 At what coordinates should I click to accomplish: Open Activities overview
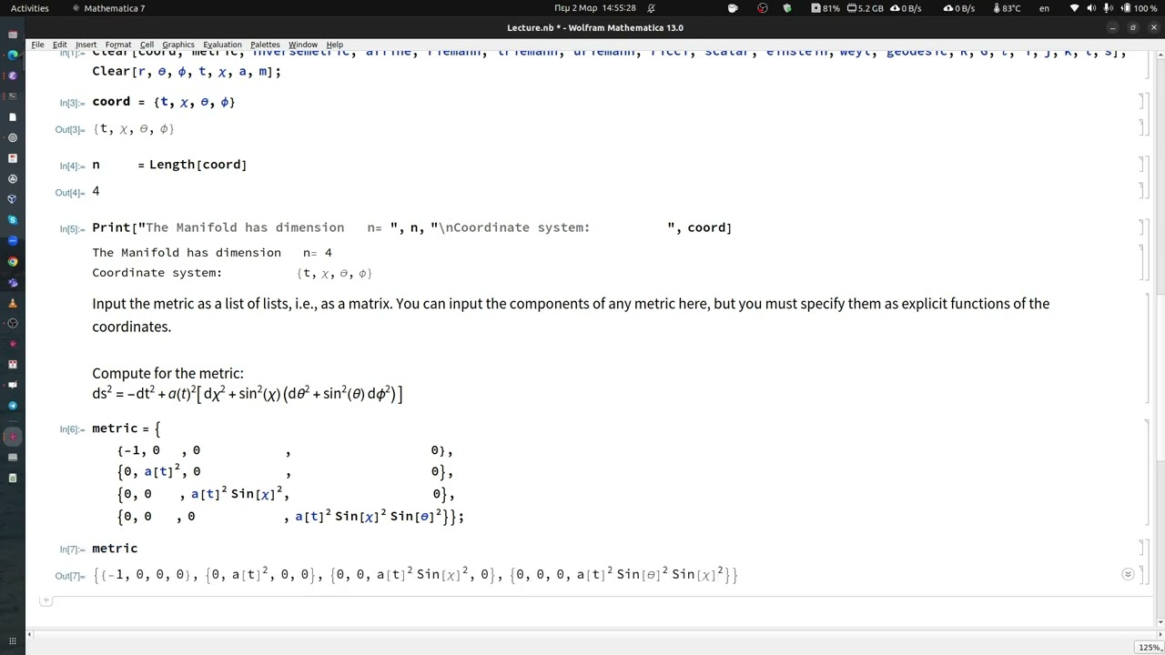pyautogui.click(x=30, y=8)
